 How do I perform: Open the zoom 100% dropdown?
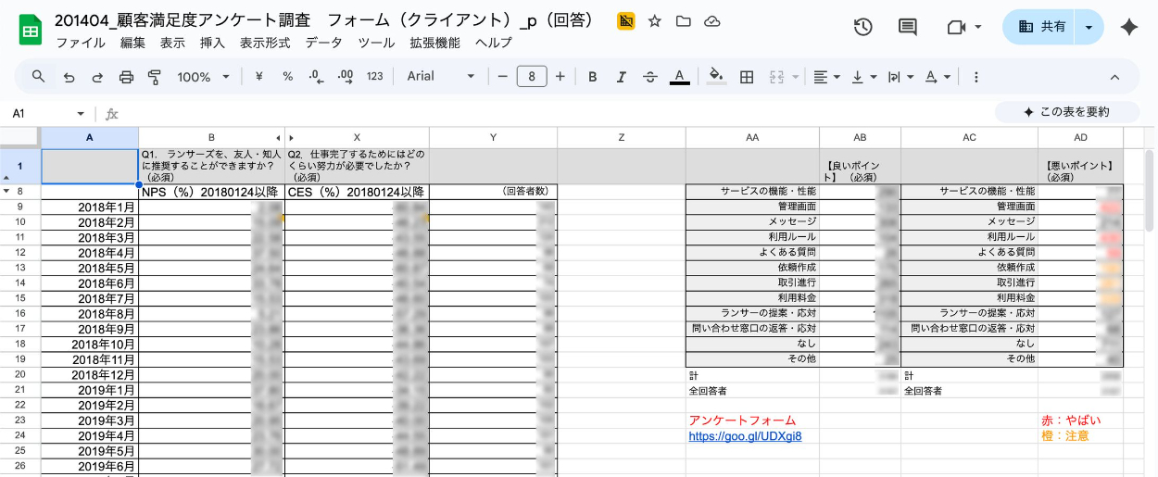pyautogui.click(x=203, y=77)
